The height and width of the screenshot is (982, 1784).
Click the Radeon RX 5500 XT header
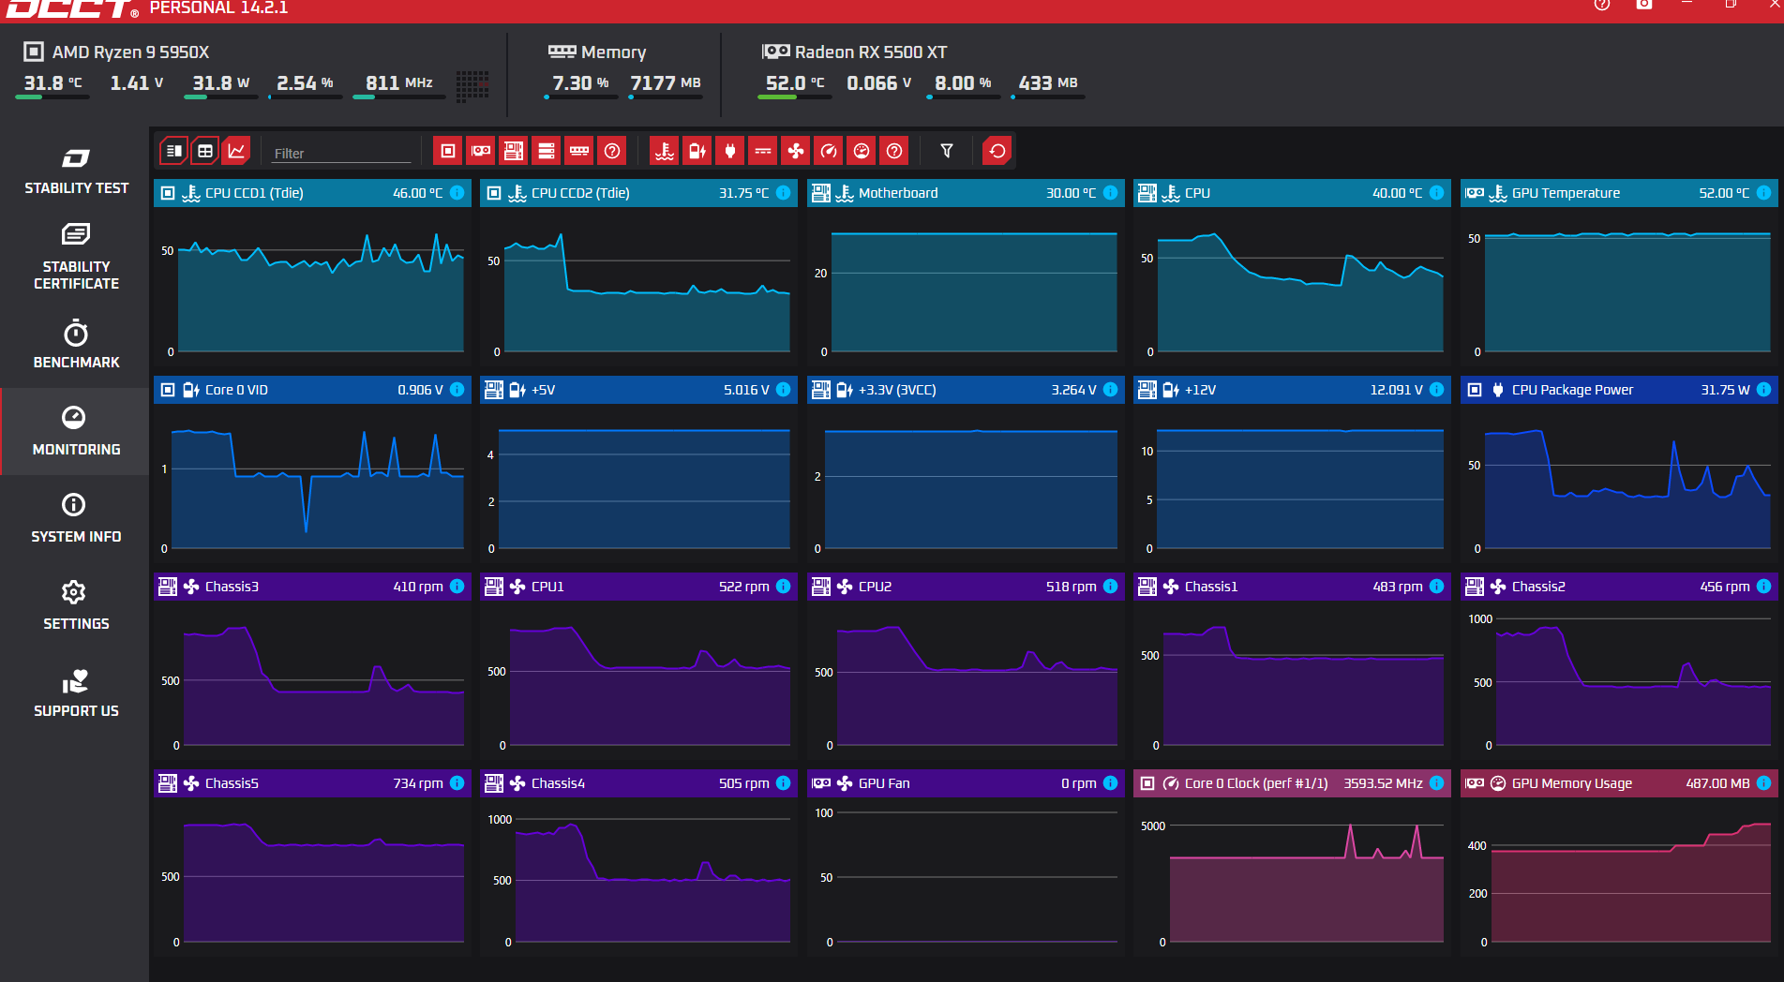coord(855,52)
